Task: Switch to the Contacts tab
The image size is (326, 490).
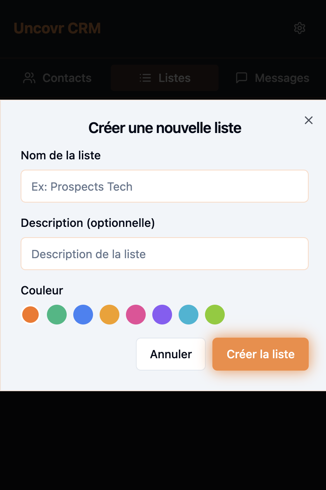Action: (x=57, y=78)
